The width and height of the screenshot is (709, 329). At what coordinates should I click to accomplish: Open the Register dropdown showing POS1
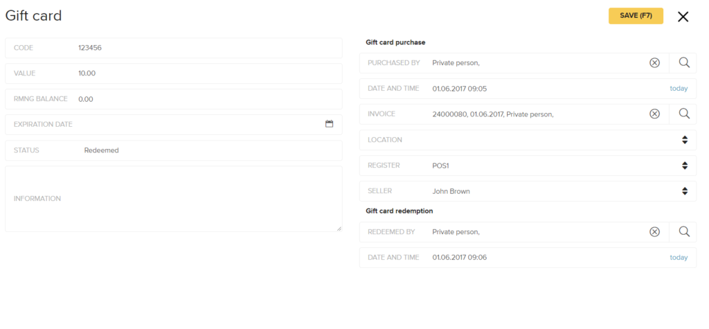coord(528,166)
